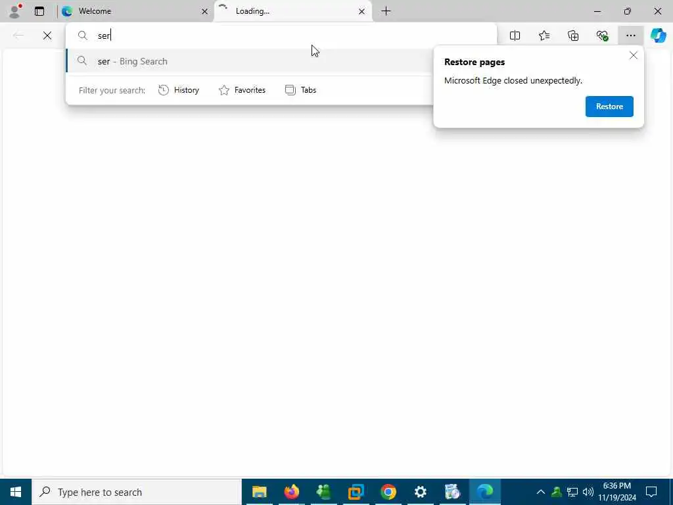Click the taskbar search box

coord(137,492)
